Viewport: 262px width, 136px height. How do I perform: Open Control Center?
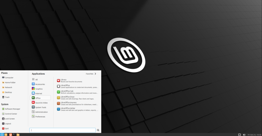(9, 114)
